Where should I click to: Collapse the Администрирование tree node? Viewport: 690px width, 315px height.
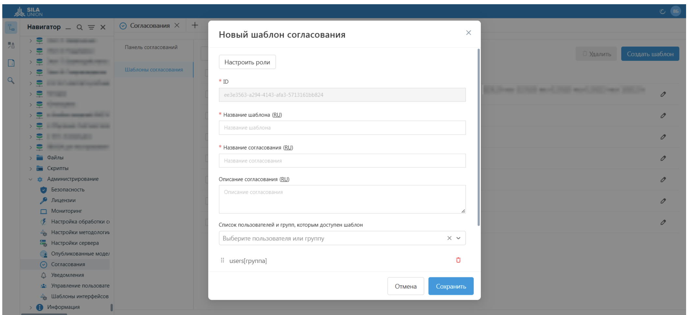pos(31,179)
